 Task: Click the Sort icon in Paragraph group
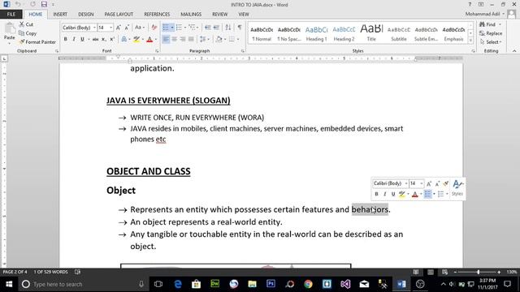228,28
